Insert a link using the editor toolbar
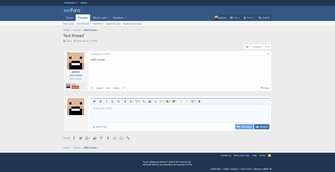This screenshot has height=172, width=335. (144, 101)
